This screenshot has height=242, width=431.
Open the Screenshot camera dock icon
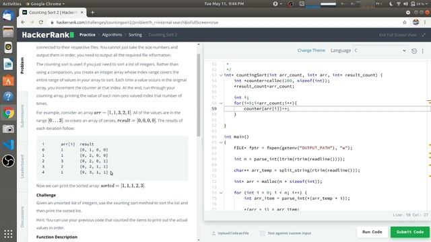(8, 129)
